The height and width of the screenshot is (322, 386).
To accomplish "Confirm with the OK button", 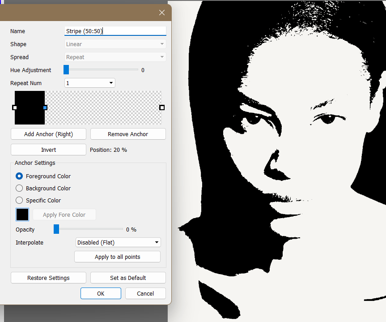I will [x=101, y=293].
